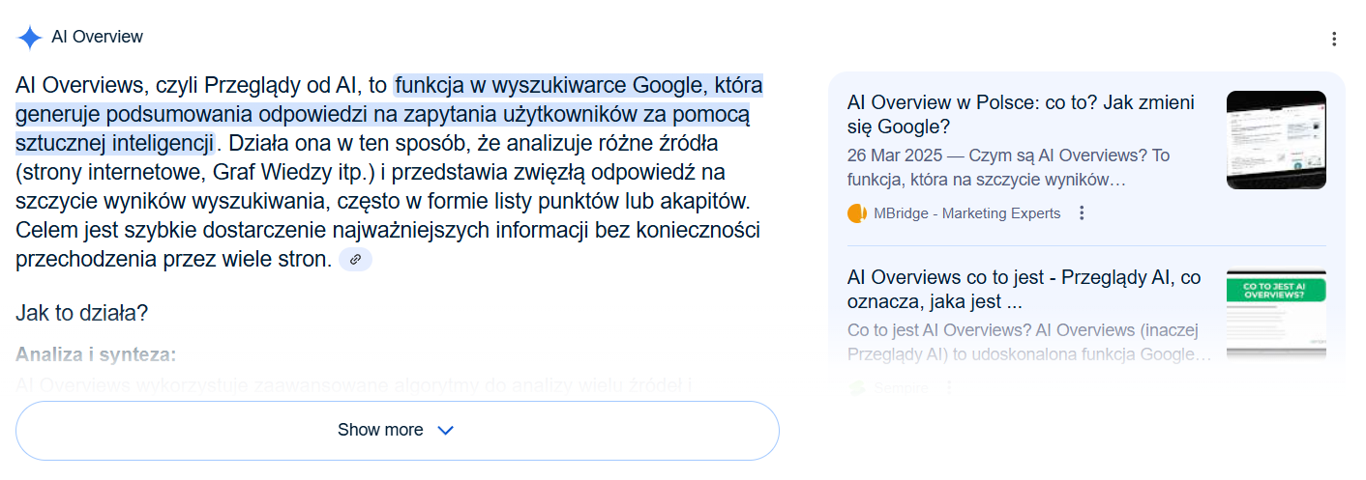Click the "Jak to działa?" heading
This screenshot has height=480, width=1366.
point(81,313)
